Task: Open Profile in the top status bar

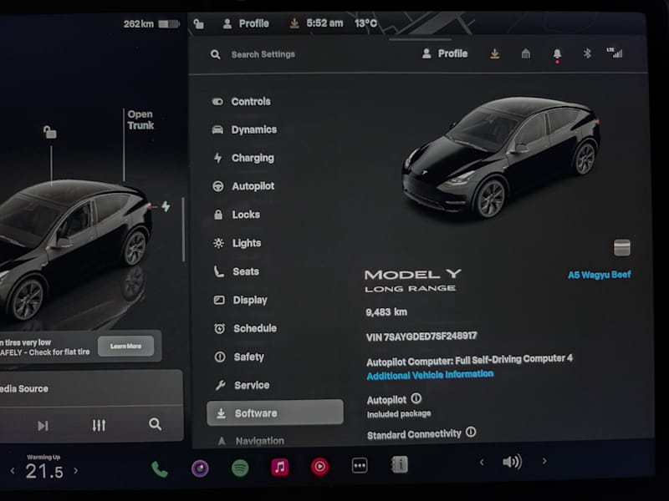Action: [x=246, y=23]
